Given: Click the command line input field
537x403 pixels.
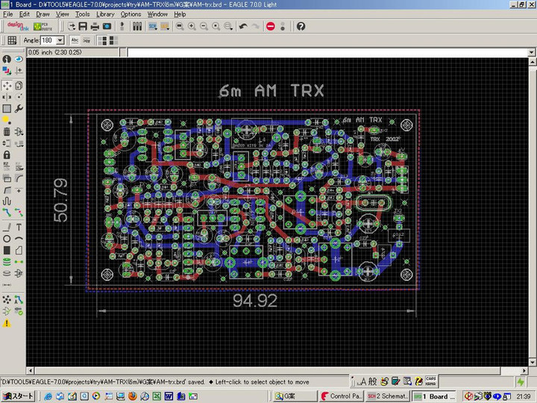Looking at the screenshot, I should pyautogui.click(x=328, y=53).
